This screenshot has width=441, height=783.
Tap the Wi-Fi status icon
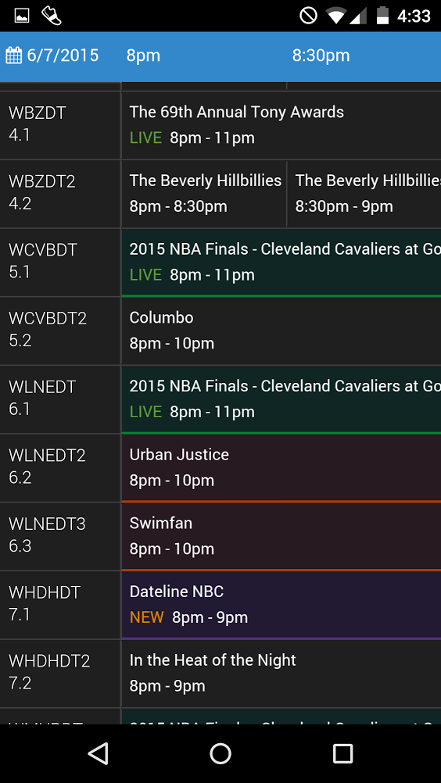[338, 16]
